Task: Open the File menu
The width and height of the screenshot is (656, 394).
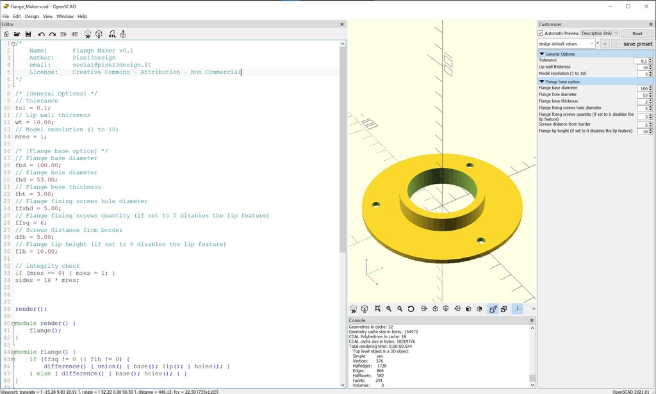Action: [x=5, y=16]
